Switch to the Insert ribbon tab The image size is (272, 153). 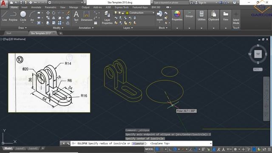(x=24, y=7)
